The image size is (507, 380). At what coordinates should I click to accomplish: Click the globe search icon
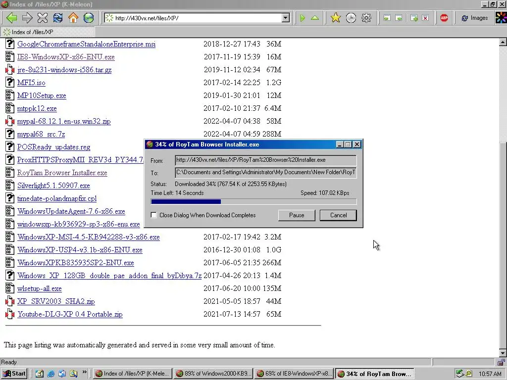click(x=89, y=18)
